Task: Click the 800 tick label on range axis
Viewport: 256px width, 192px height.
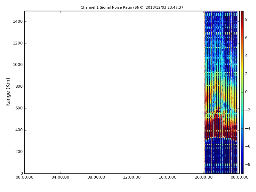Action: (x=19, y=86)
